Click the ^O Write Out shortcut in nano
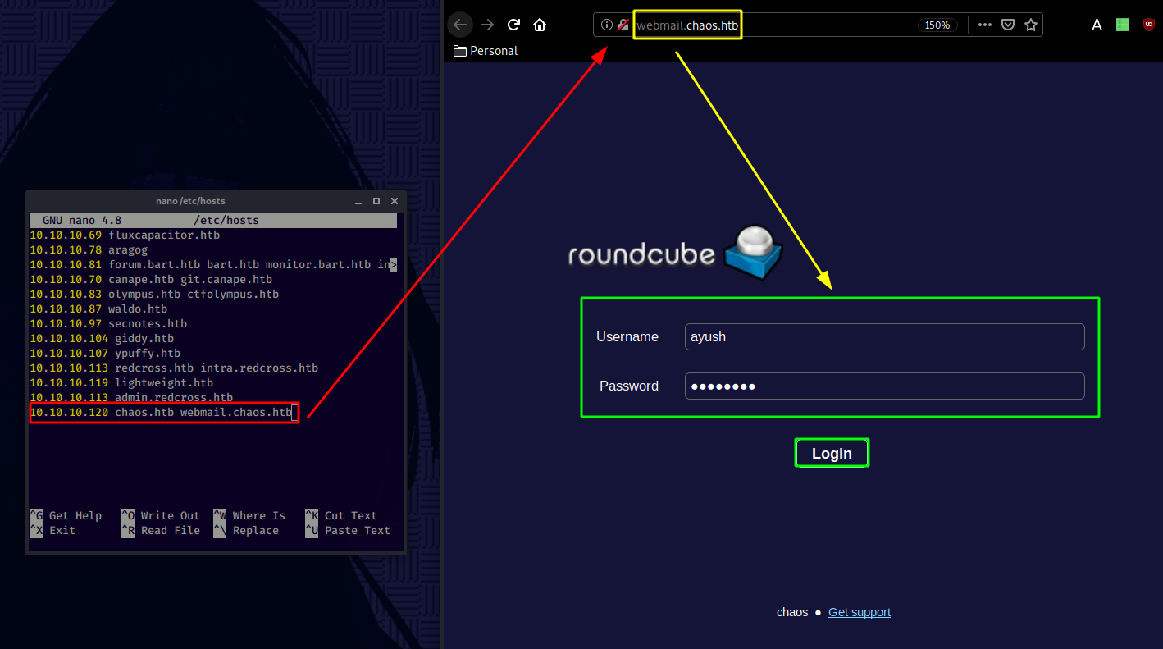Screen dimensions: 1163x649 point(161,516)
